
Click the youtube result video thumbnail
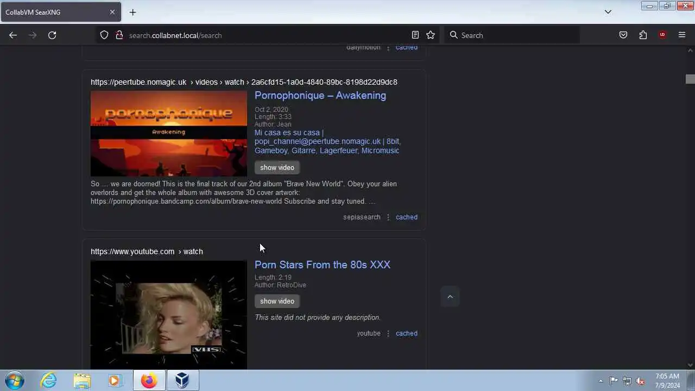[169, 315]
